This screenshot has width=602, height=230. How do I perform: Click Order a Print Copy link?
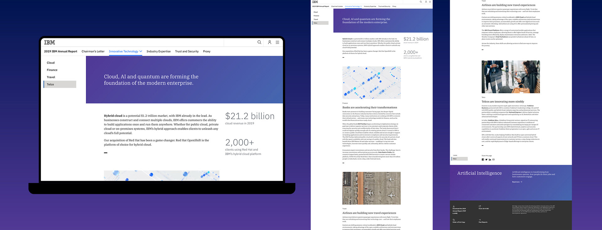click(x=459, y=222)
